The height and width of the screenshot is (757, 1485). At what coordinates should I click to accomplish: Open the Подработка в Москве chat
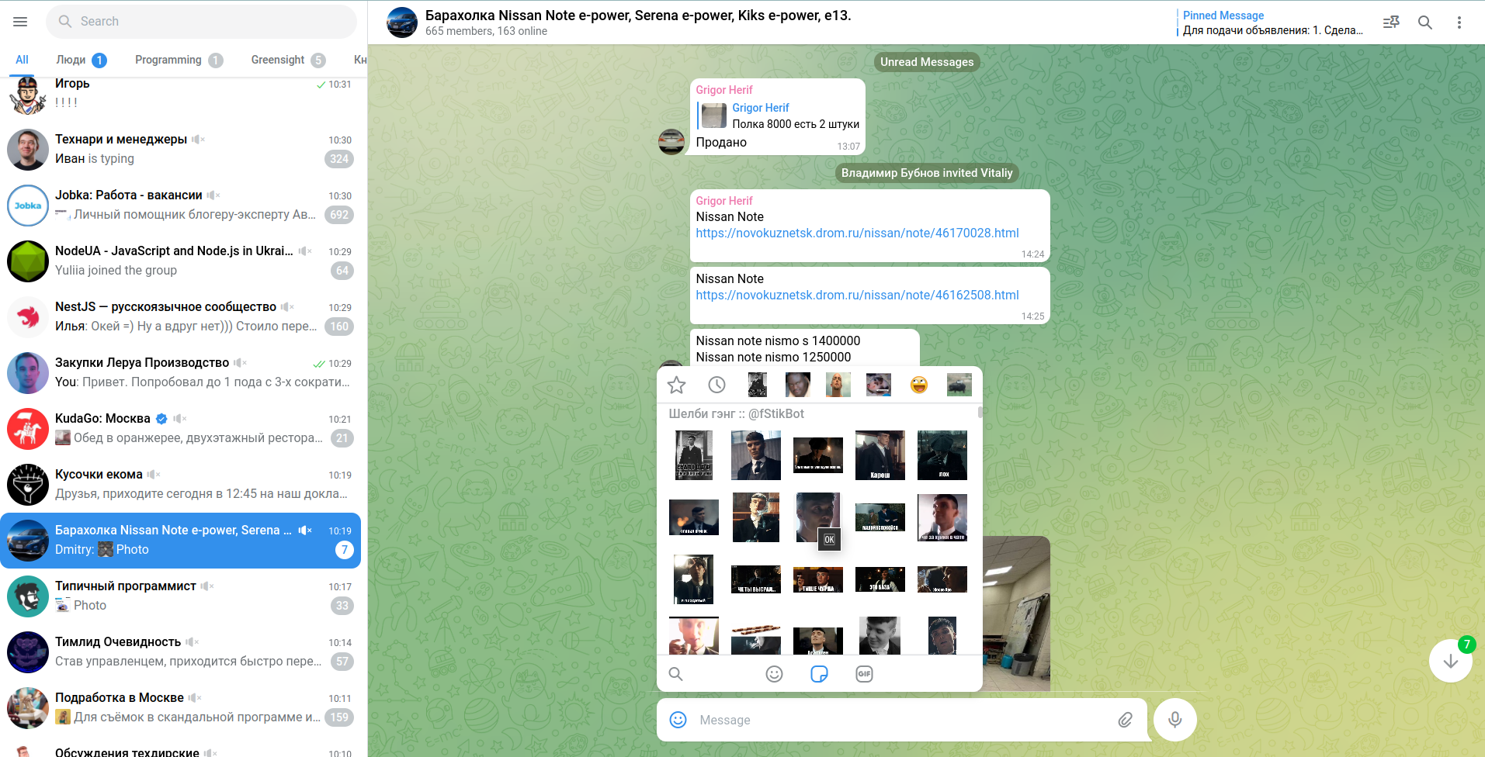181,708
